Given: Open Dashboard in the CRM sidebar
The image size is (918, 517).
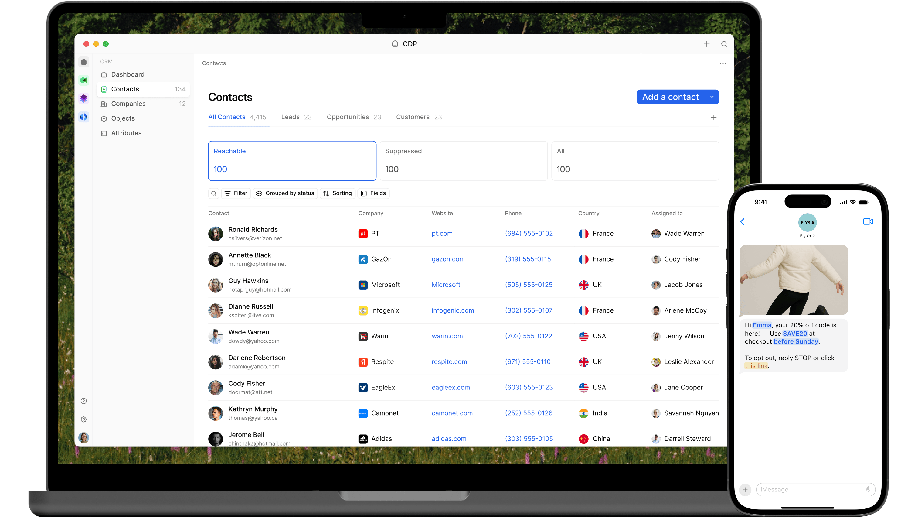Looking at the screenshot, I should tap(143, 74).
